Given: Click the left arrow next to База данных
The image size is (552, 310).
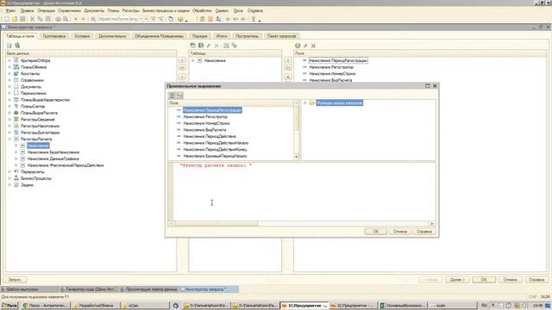Looking at the screenshot, I should 182,77.
